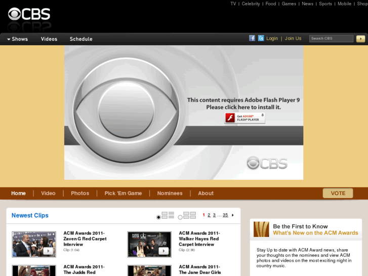Switch to the Photos tab
This screenshot has width=368, height=276.
pyautogui.click(x=80, y=193)
